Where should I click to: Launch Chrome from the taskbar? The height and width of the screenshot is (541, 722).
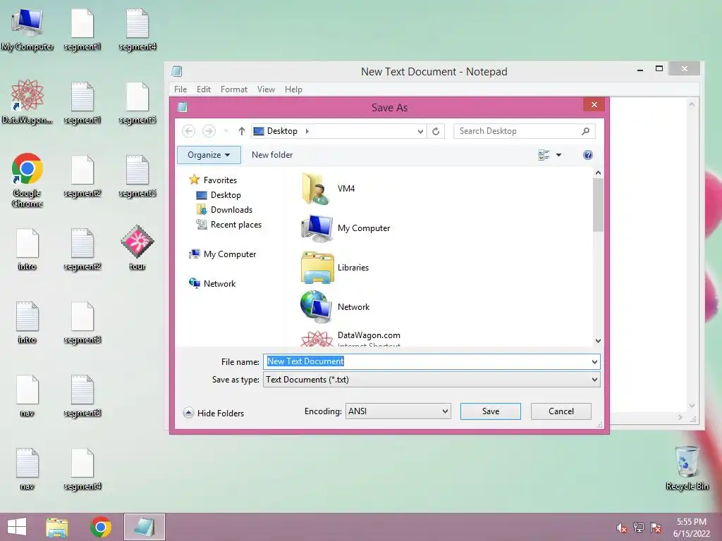tap(100, 527)
